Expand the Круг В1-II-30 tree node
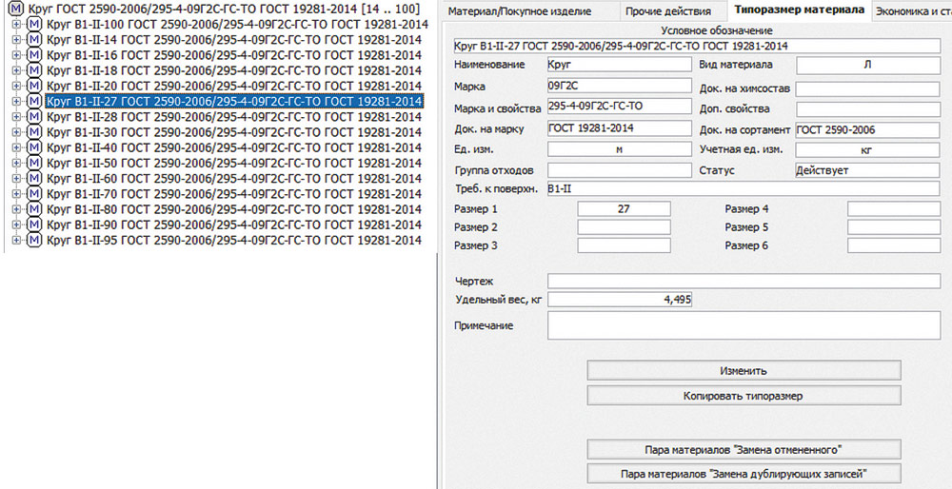Viewport: 952px width, 489px height. tap(17, 132)
